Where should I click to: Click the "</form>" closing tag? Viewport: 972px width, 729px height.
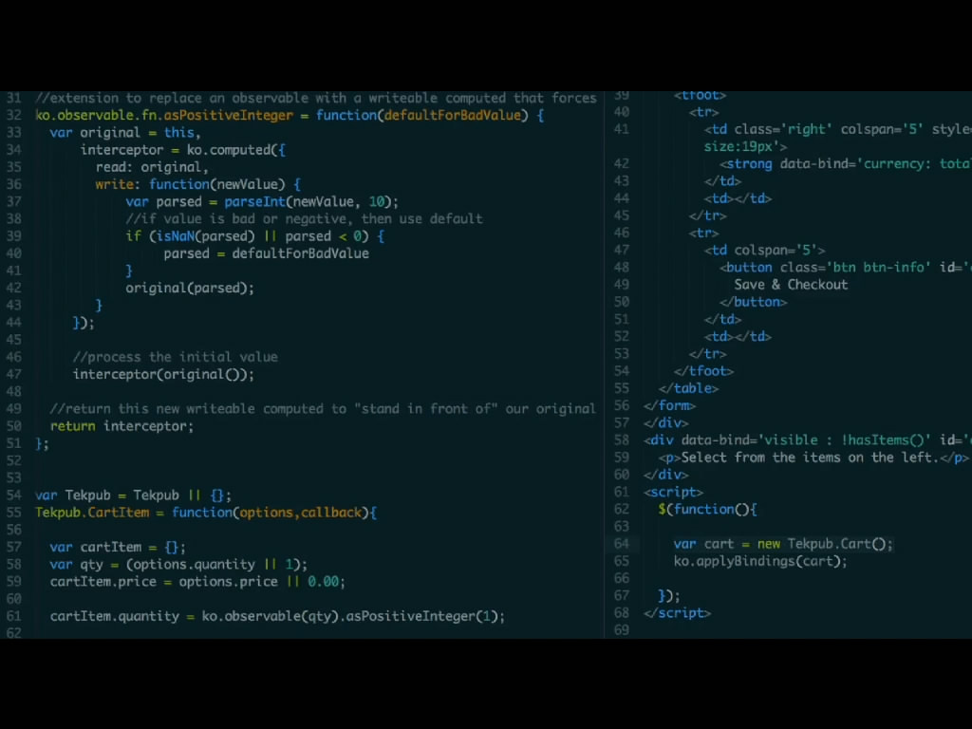tap(669, 406)
